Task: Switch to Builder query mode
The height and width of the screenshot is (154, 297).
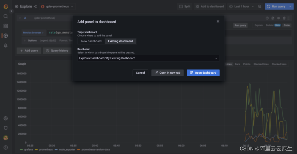Action: [x=273, y=25]
